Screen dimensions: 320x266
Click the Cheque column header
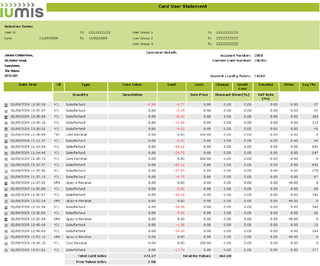(x=222, y=87)
